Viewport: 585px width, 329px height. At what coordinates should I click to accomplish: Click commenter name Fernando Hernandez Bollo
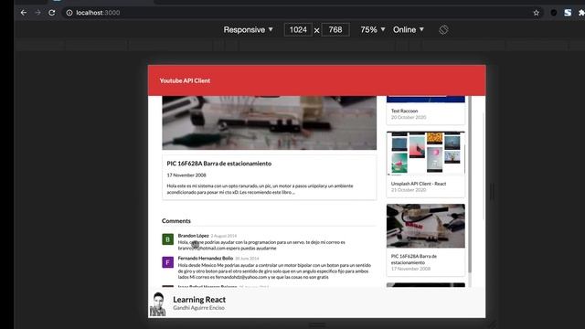(205, 258)
